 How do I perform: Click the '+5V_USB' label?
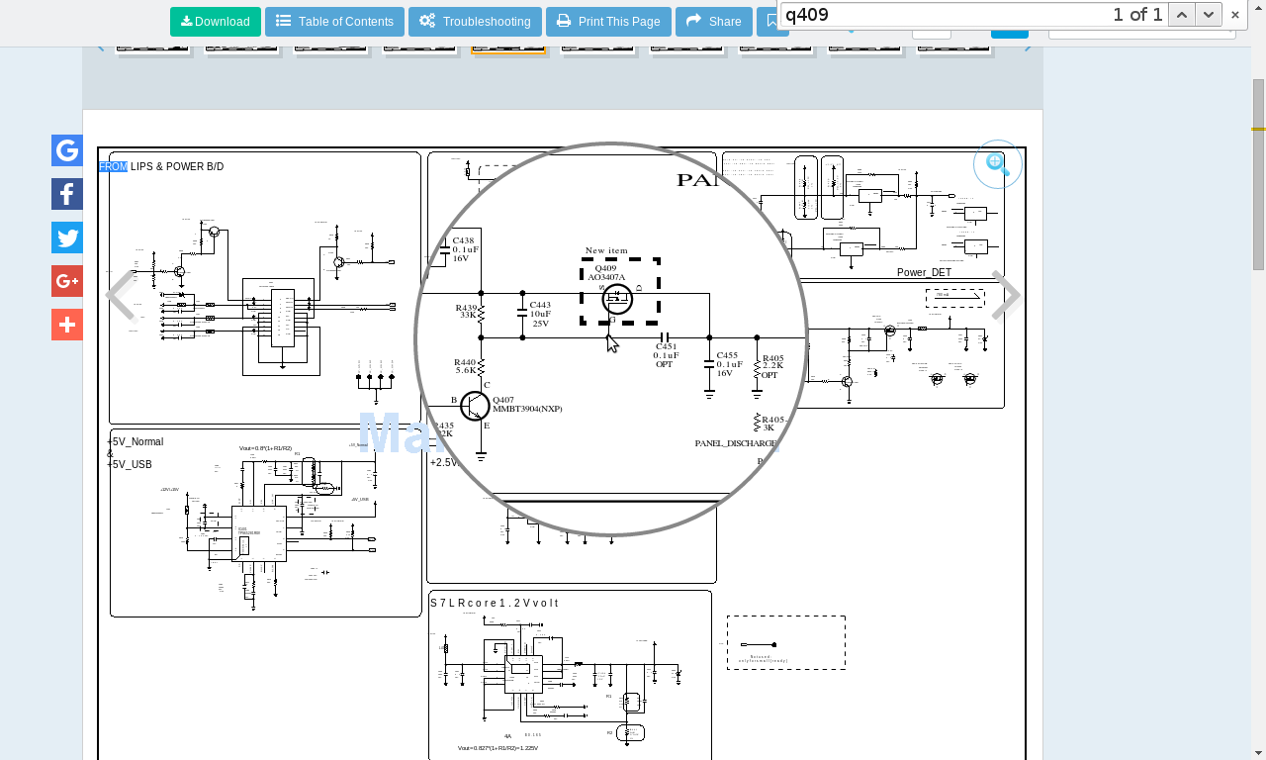point(130,465)
